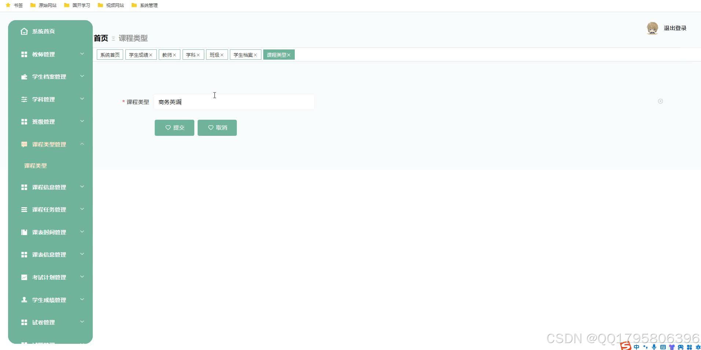The width and height of the screenshot is (701, 350).
Task: Expand the 课程信息管理 menu chevron
Action: click(x=82, y=187)
